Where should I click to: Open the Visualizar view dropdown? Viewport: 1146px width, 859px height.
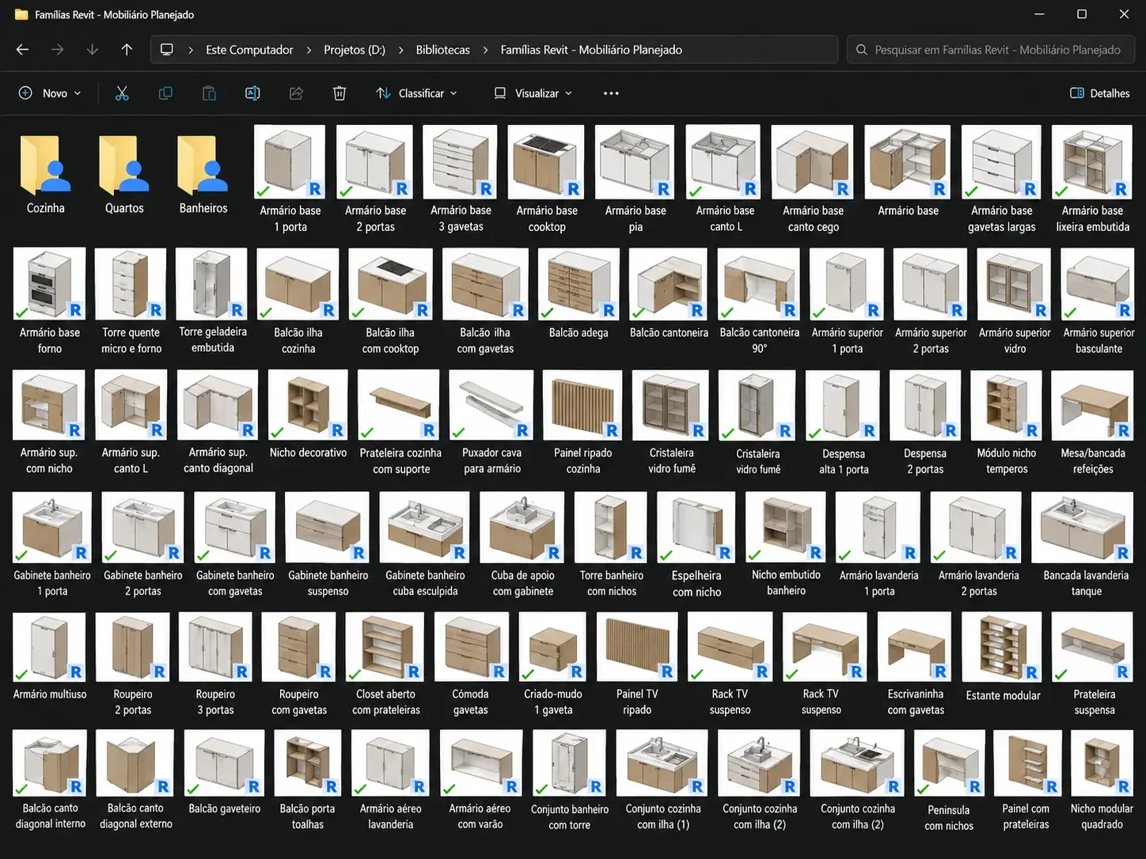533,93
